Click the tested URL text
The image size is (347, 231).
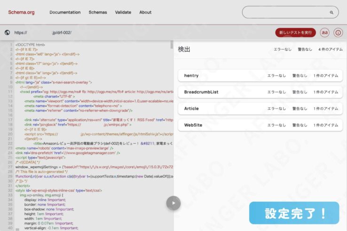(43, 32)
